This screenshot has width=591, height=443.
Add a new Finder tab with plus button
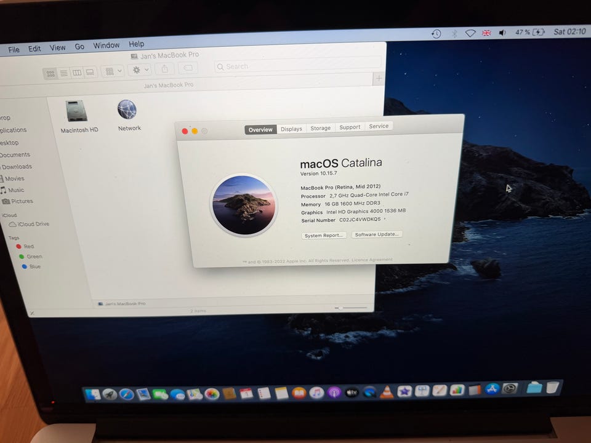[x=379, y=78]
